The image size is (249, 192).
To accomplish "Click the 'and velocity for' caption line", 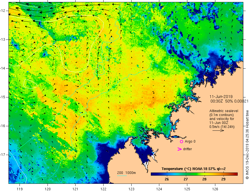I will pos(222,119).
